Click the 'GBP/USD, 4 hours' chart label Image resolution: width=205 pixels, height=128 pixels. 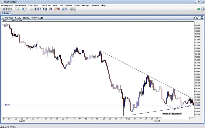point(12,21)
